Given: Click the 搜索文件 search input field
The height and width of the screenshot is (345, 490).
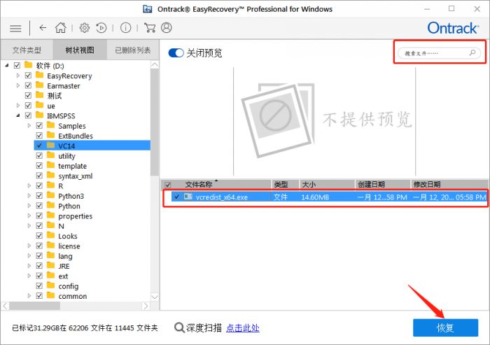Looking at the screenshot, I should [x=440, y=52].
